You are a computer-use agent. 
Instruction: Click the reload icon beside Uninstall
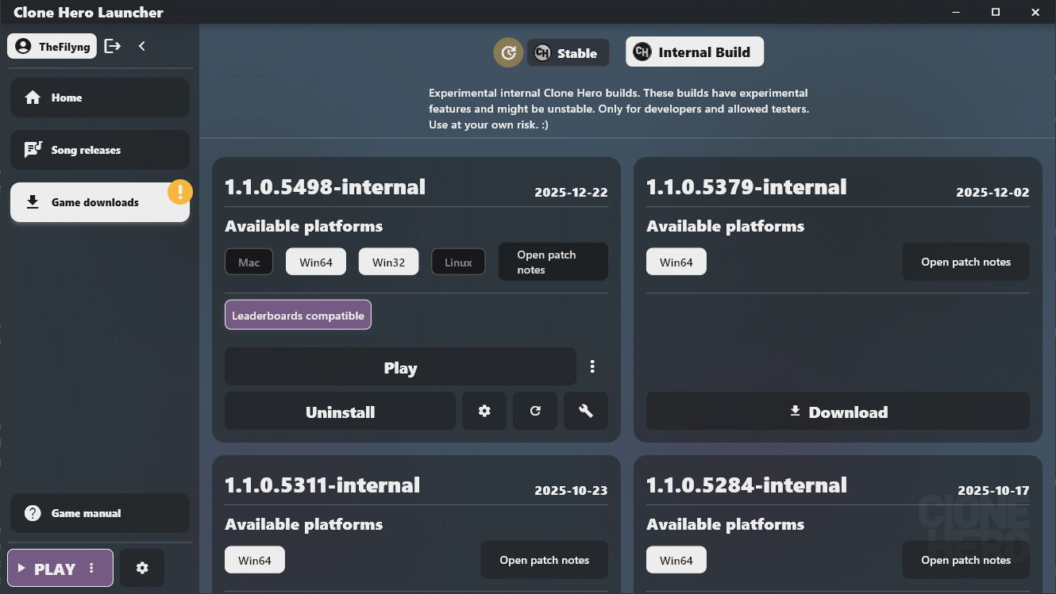(x=535, y=411)
